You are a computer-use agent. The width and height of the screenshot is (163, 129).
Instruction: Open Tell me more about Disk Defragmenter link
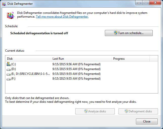62,17
